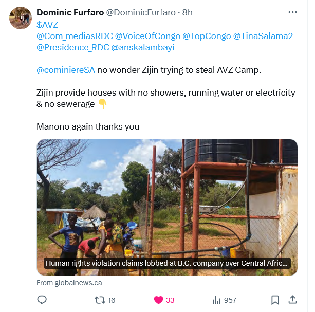The image size is (315, 312).
Task: Click the $AVZ cashtag
Action: 47,24
